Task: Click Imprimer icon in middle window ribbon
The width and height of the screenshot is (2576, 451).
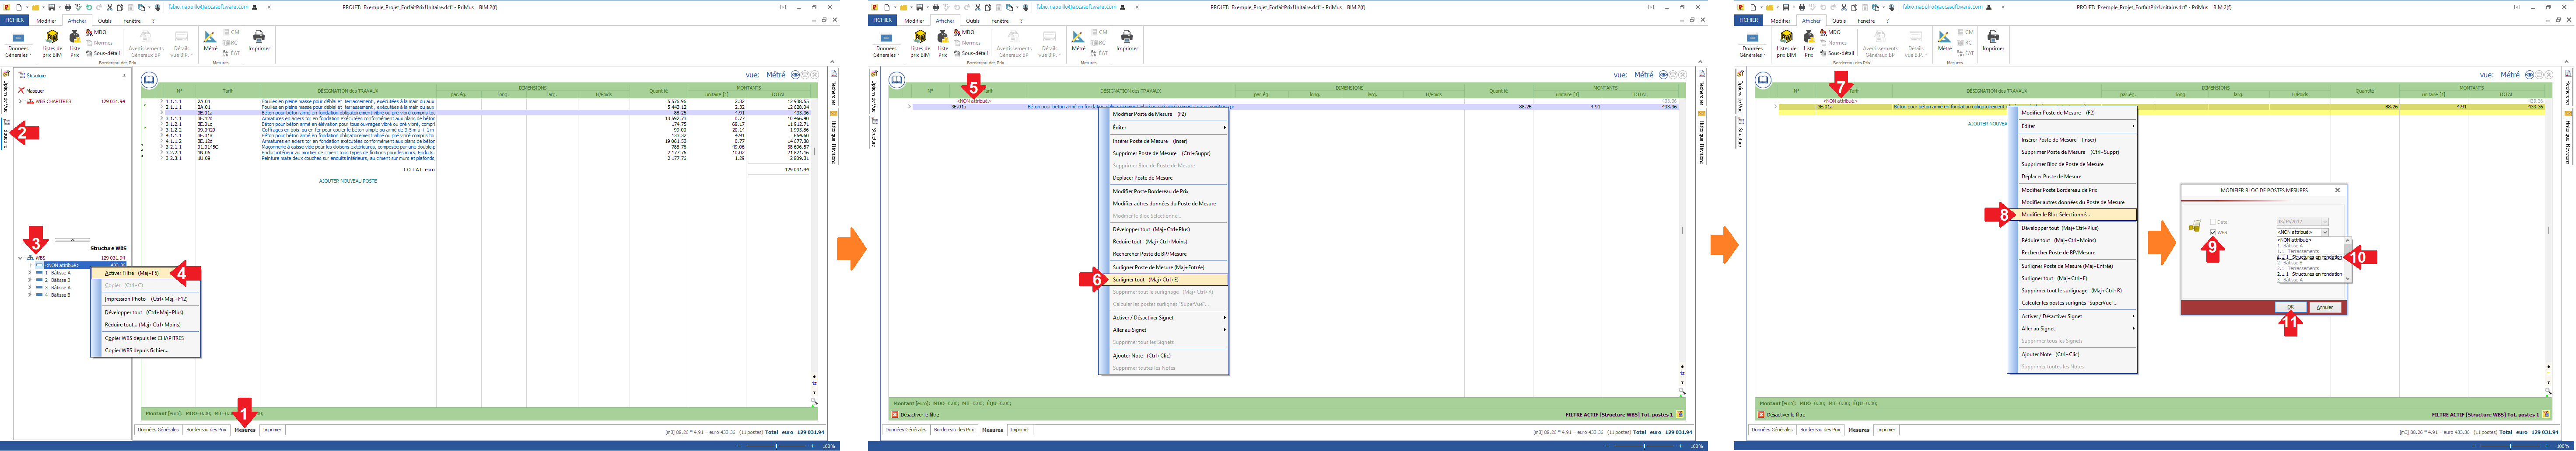Action: point(1127,40)
